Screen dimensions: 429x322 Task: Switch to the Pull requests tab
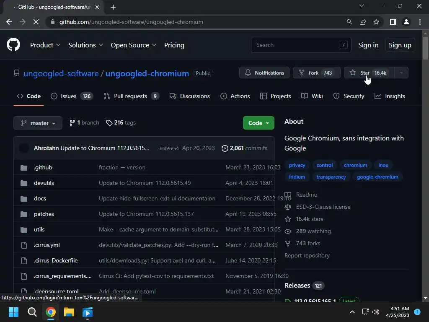click(131, 96)
